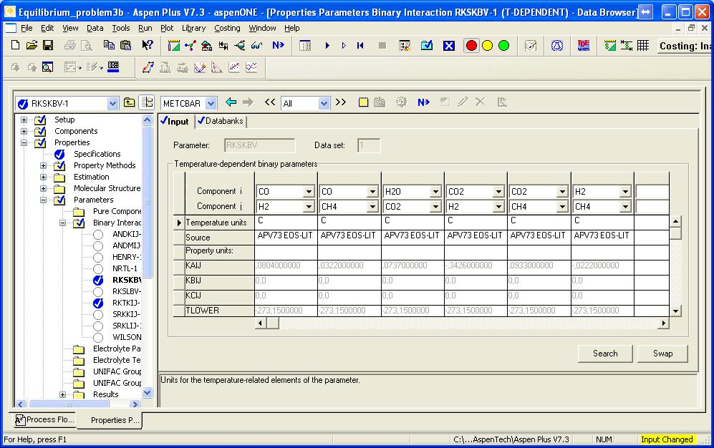Start the run with the solid play arrow
The width and height of the screenshot is (714, 448).
[327, 46]
